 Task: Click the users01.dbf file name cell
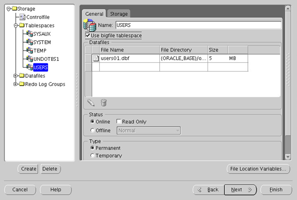pos(129,58)
